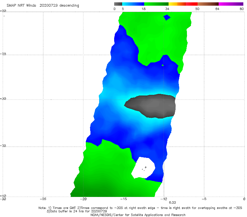Pick the green 18-34 color bar segment
The width and height of the screenshot is (247, 217).
[156, 4]
